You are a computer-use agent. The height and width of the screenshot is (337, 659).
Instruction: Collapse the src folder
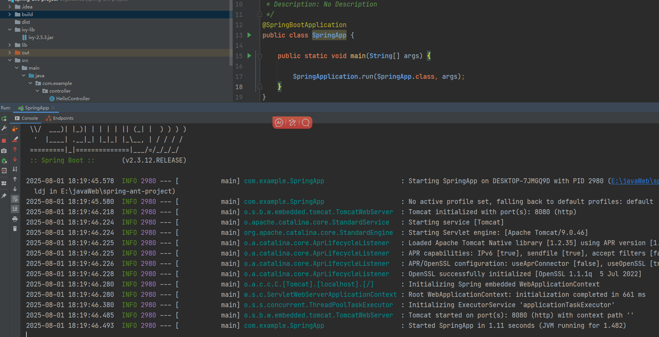[10, 60]
